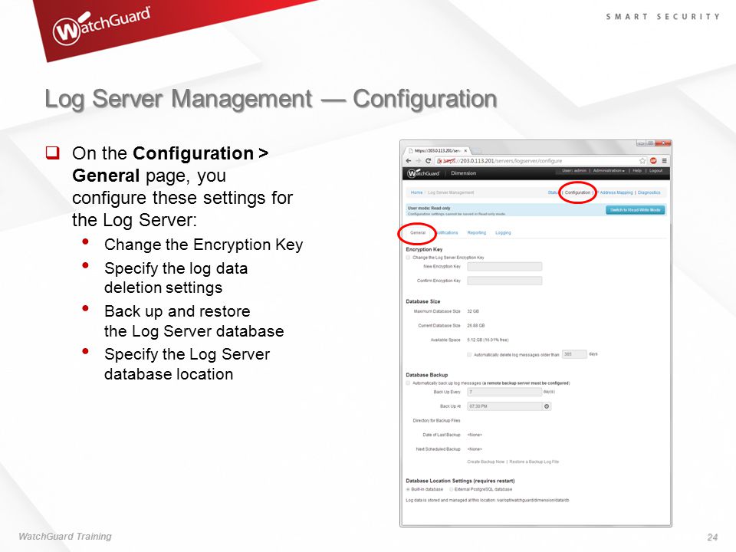This screenshot has height=552, width=736.
Task: Click the days field showing 365
Action: coord(574,354)
